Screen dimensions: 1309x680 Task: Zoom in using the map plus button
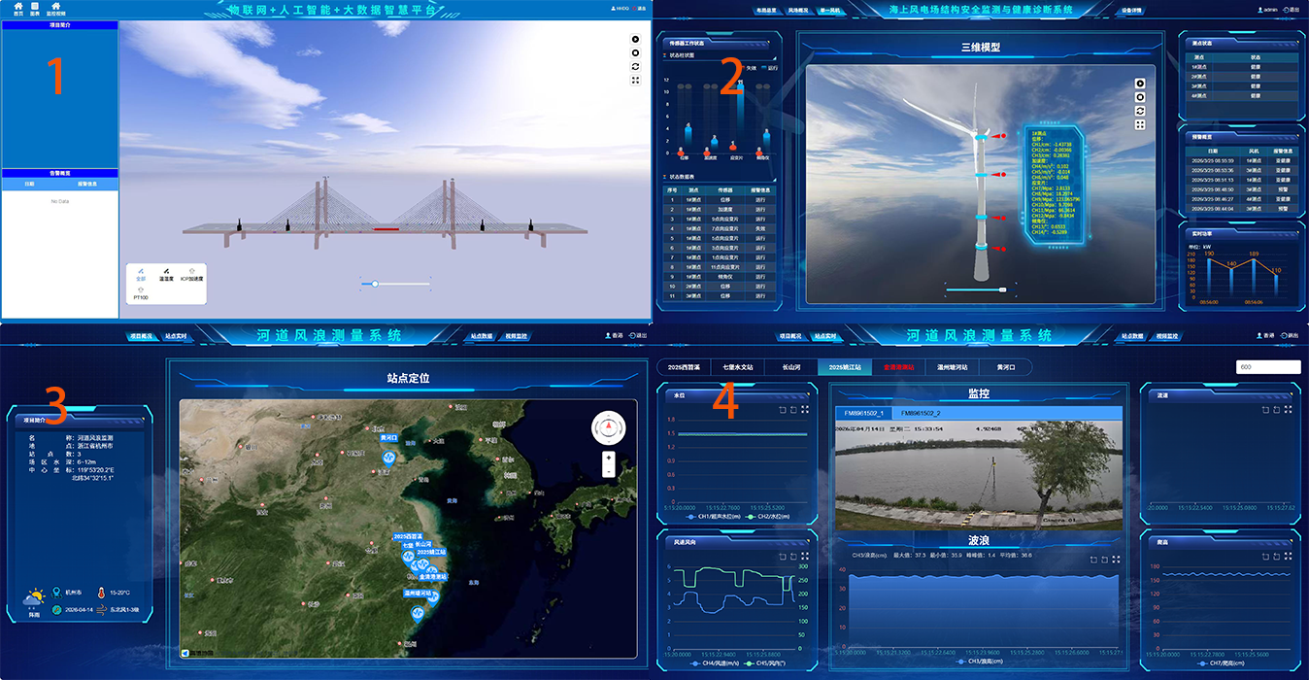click(608, 457)
